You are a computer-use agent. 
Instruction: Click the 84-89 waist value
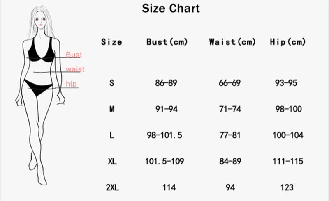point(230,162)
